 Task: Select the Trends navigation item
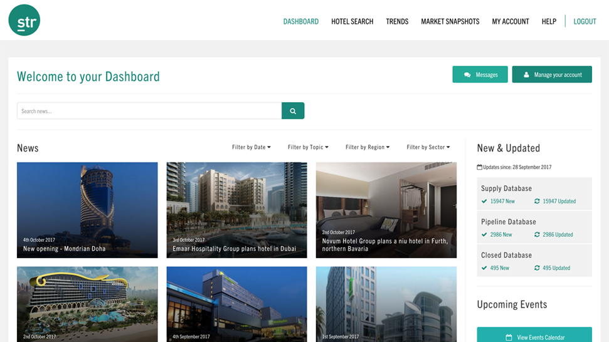[397, 22]
